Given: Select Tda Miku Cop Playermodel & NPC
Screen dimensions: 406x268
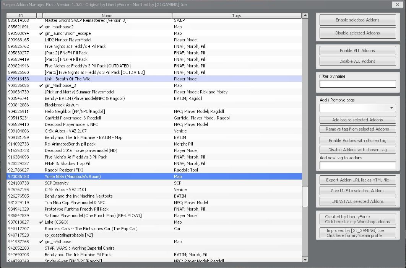Looking at the screenshot, I should click(154, 203).
